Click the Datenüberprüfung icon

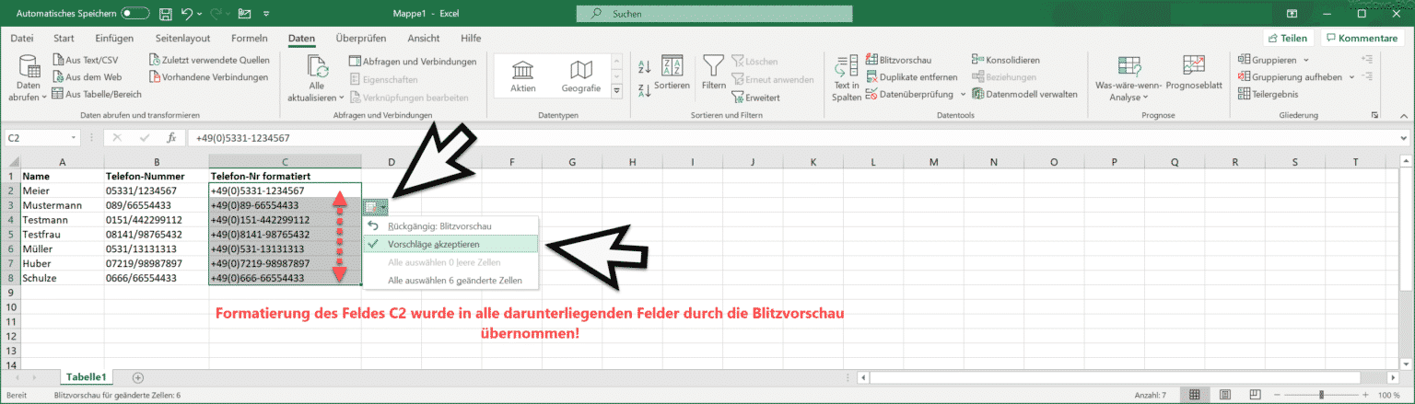click(x=872, y=94)
